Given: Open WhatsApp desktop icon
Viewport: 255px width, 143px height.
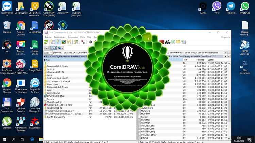Looking at the screenshot, I should click(245, 8).
